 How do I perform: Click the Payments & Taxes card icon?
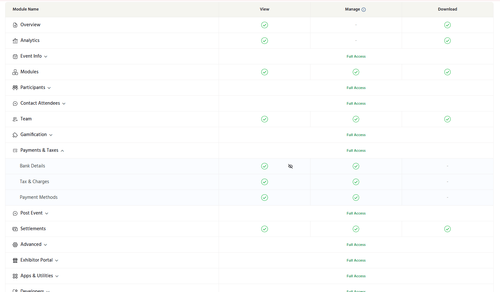click(x=15, y=150)
